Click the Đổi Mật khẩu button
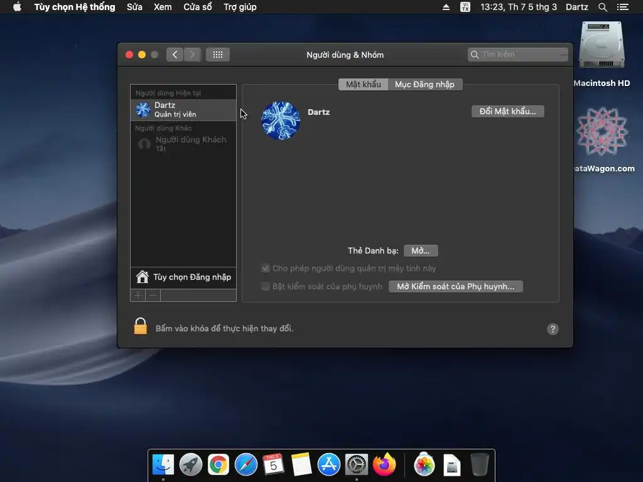Screen dimensions: 643x482 [507, 112]
